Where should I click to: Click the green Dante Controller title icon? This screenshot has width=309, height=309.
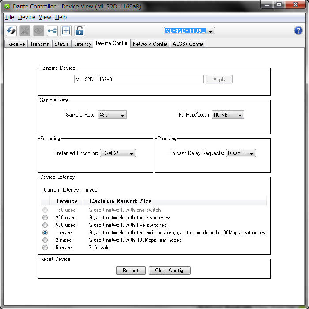(7, 7)
